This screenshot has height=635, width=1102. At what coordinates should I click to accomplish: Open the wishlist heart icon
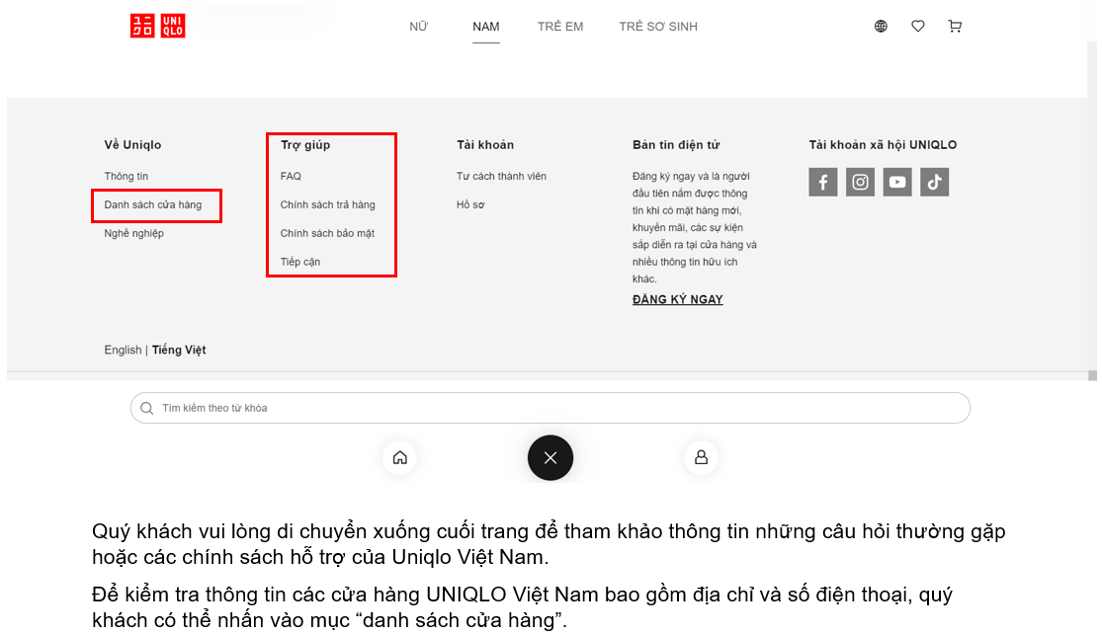click(918, 27)
